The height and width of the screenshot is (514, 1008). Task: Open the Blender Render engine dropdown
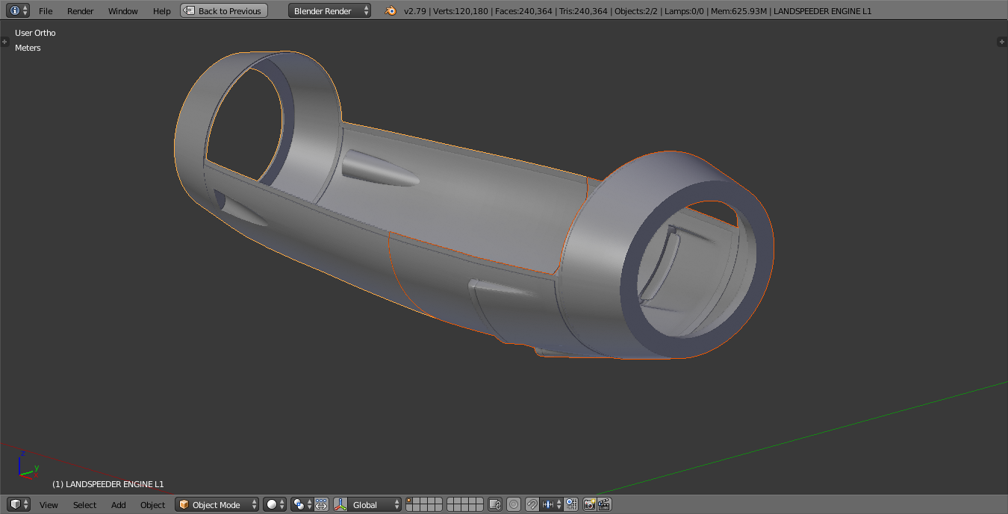[x=329, y=10]
